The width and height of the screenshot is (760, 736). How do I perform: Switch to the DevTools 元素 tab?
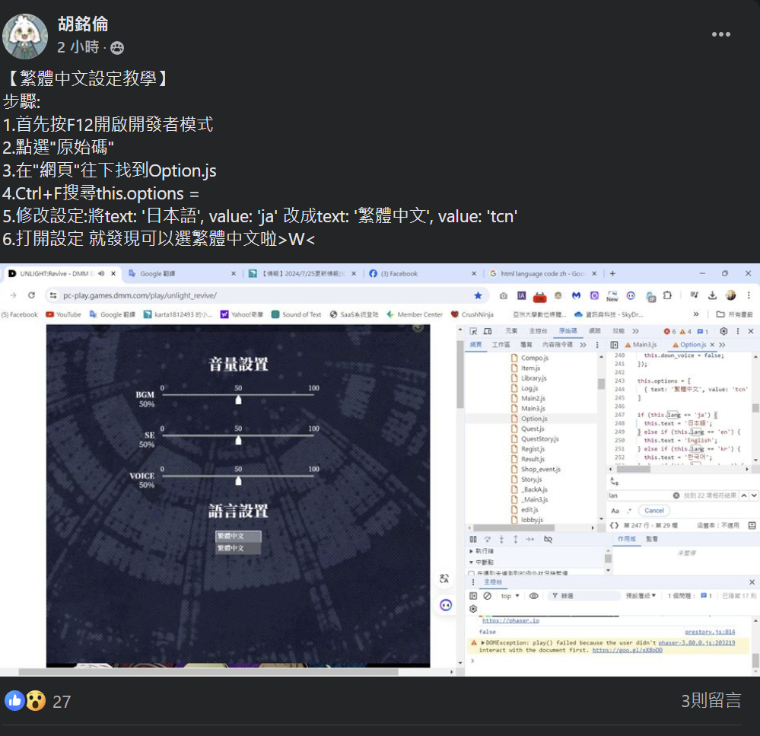(x=511, y=331)
